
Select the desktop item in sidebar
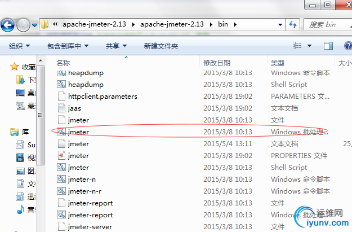click(25, 93)
